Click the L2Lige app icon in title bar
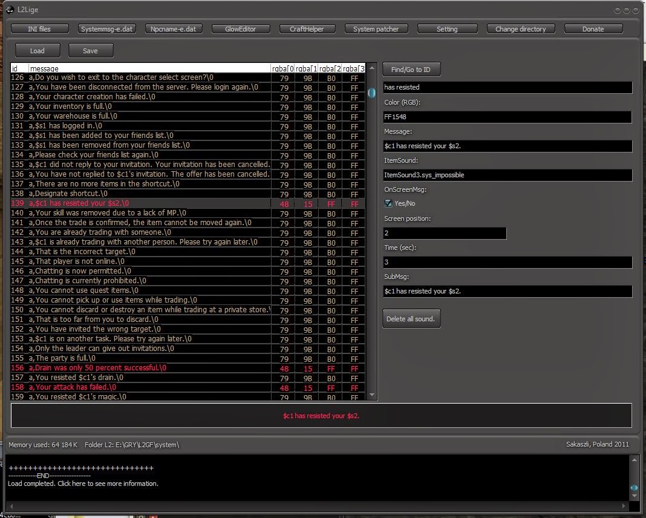646x518 pixels. [x=10, y=10]
